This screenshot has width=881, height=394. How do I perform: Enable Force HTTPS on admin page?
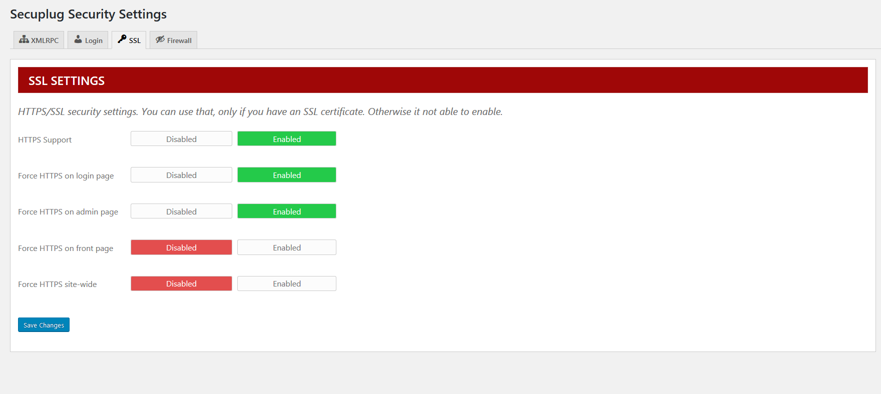[x=287, y=211]
